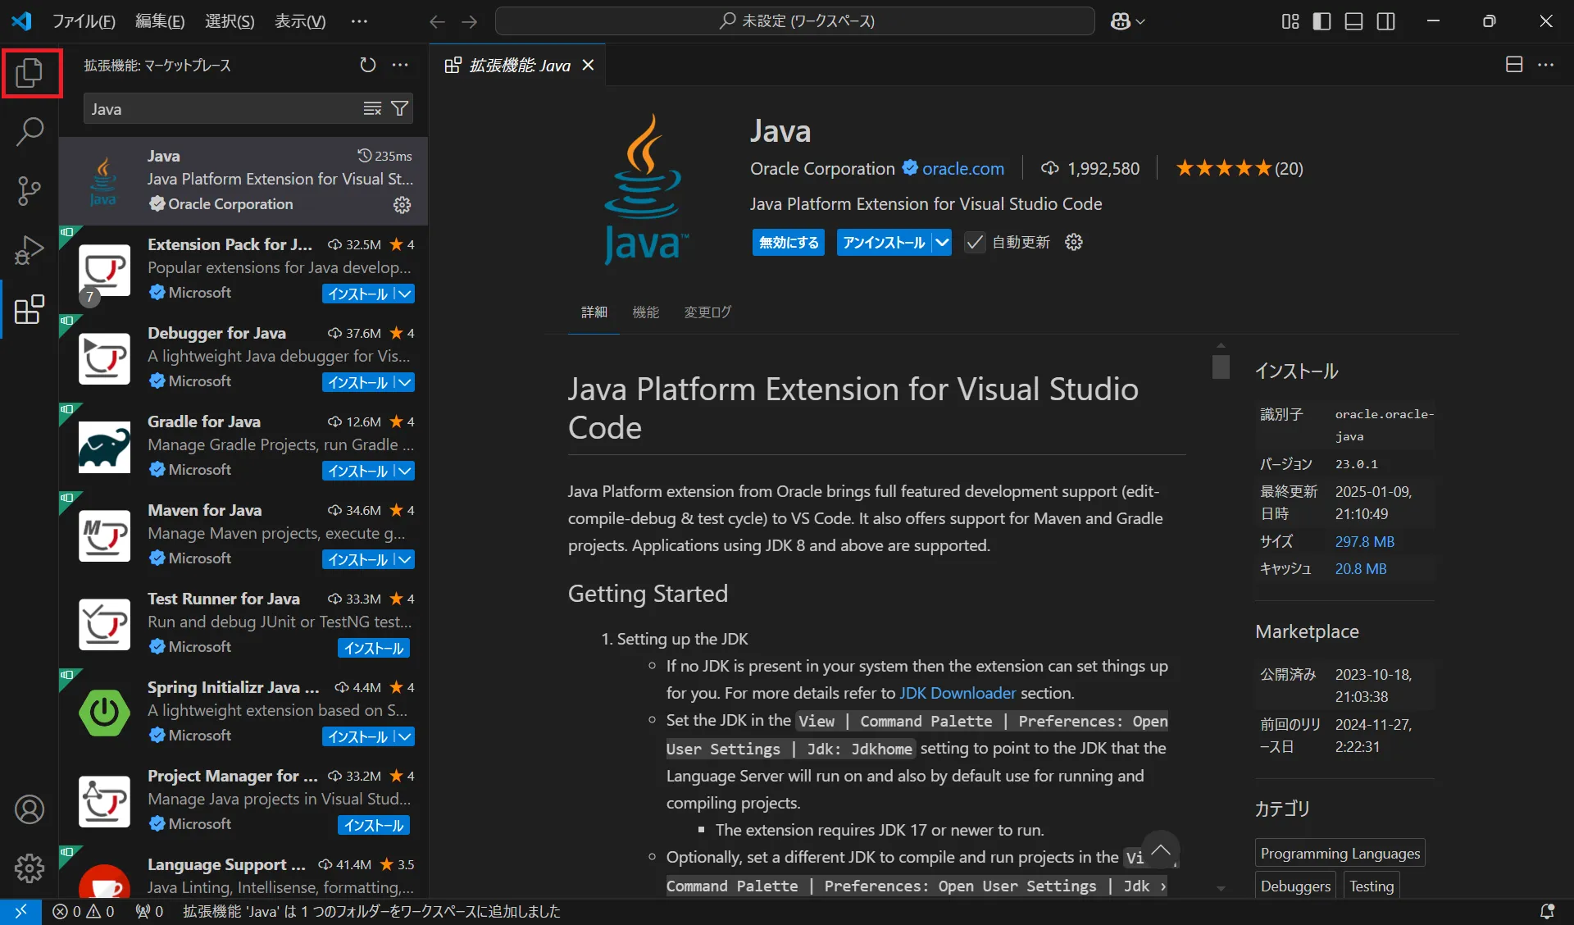Open the Run and Debug view
Image resolution: width=1574 pixels, height=925 pixels.
click(x=30, y=250)
